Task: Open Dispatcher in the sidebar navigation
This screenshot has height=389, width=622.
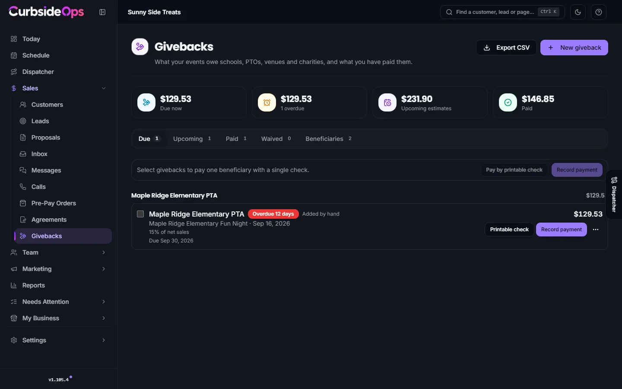Action: [x=58, y=72]
